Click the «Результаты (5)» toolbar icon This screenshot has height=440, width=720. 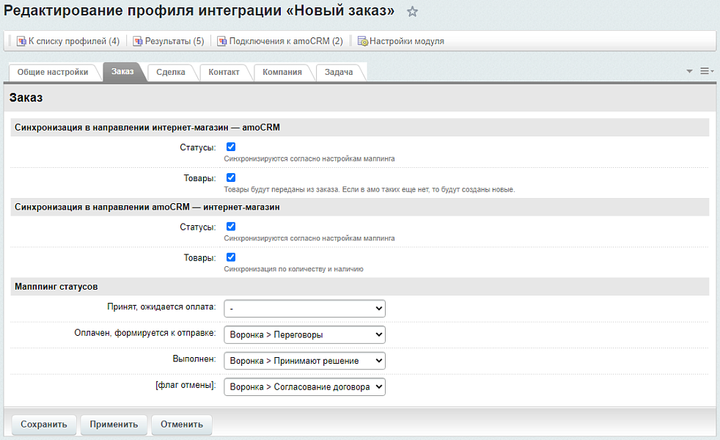tap(136, 41)
